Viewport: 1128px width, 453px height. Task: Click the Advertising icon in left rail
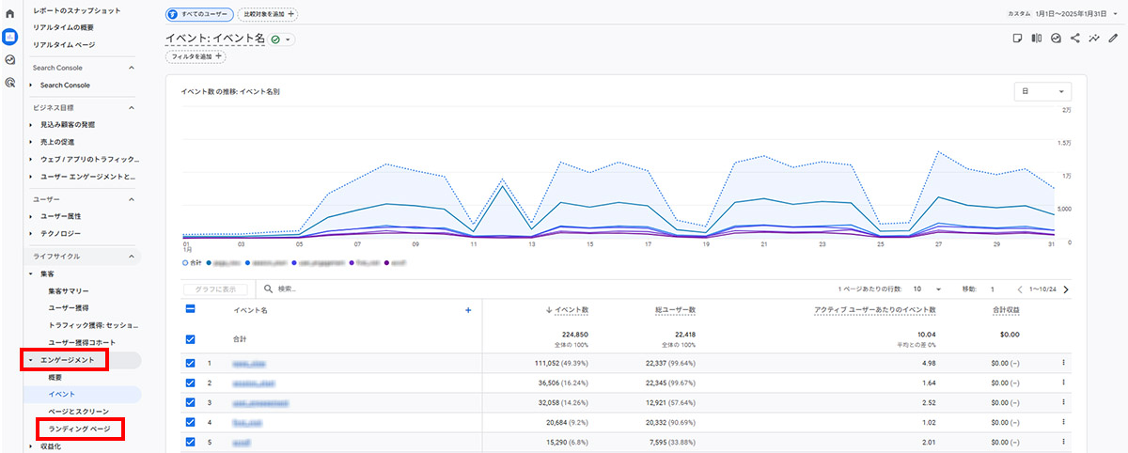click(10, 83)
